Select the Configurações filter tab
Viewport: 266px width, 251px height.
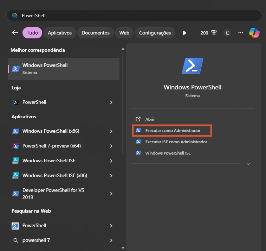pyautogui.click(x=155, y=33)
